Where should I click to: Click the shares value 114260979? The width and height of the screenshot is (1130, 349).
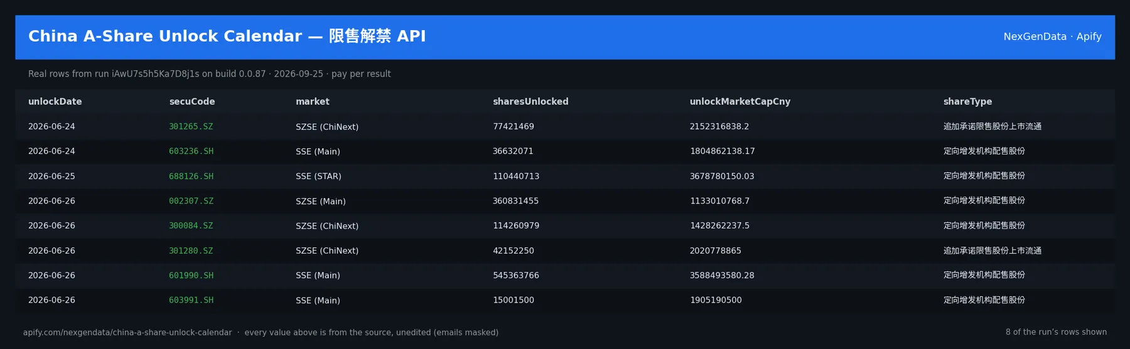(516, 226)
